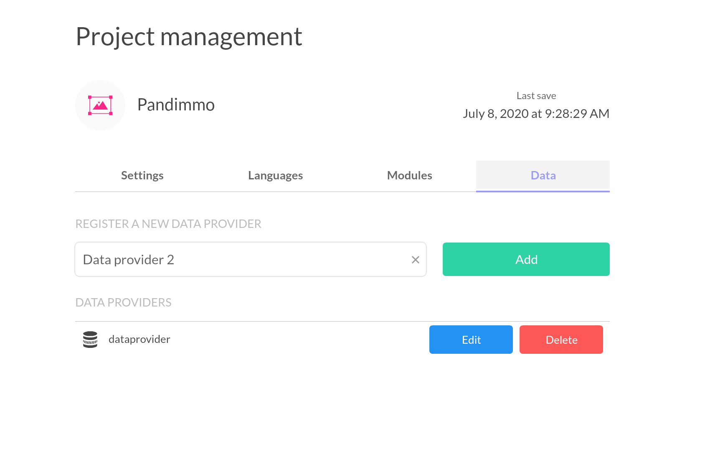Open the Settings tab
Viewport: 705px width, 465px height.
tap(142, 176)
